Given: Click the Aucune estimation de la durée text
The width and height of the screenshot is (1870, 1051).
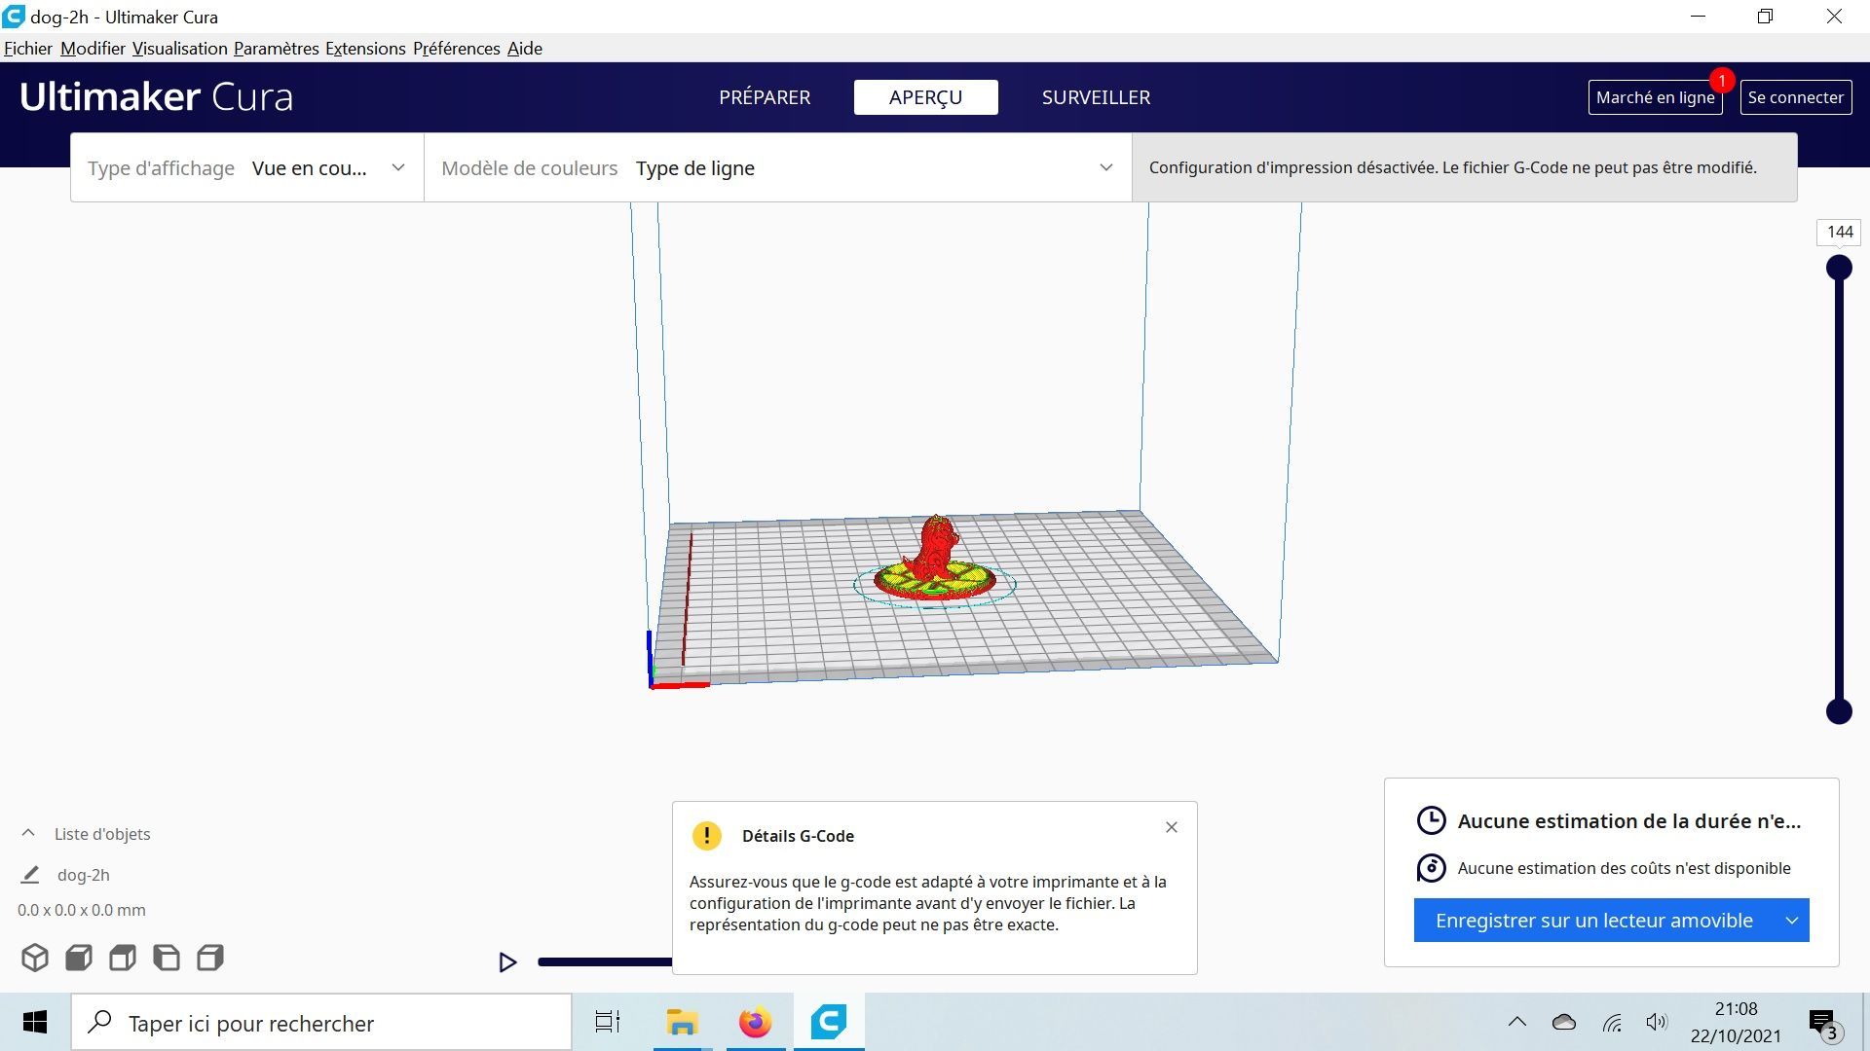Looking at the screenshot, I should (1629, 821).
